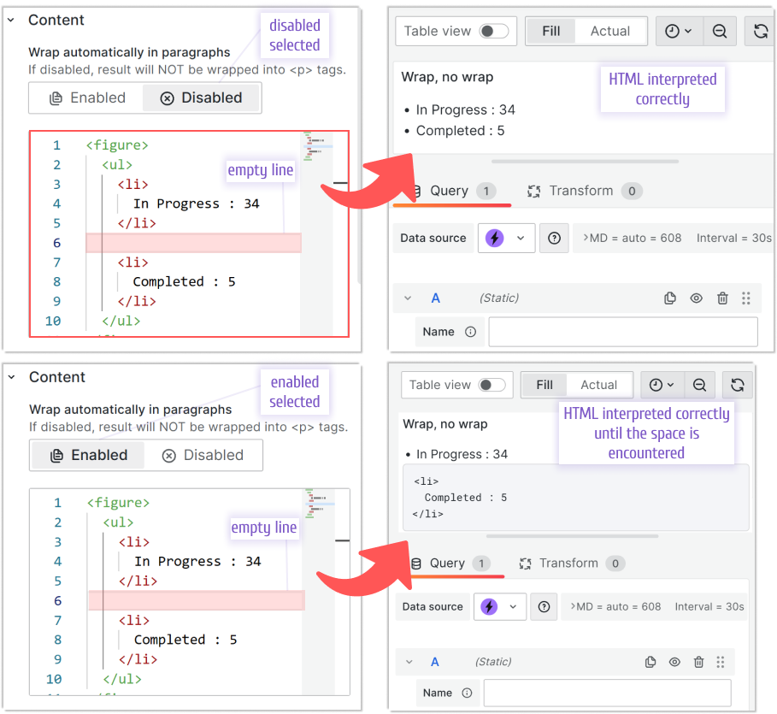Collapse query A with its chevron
Viewport: 777px width, 714px height.
pos(408,298)
